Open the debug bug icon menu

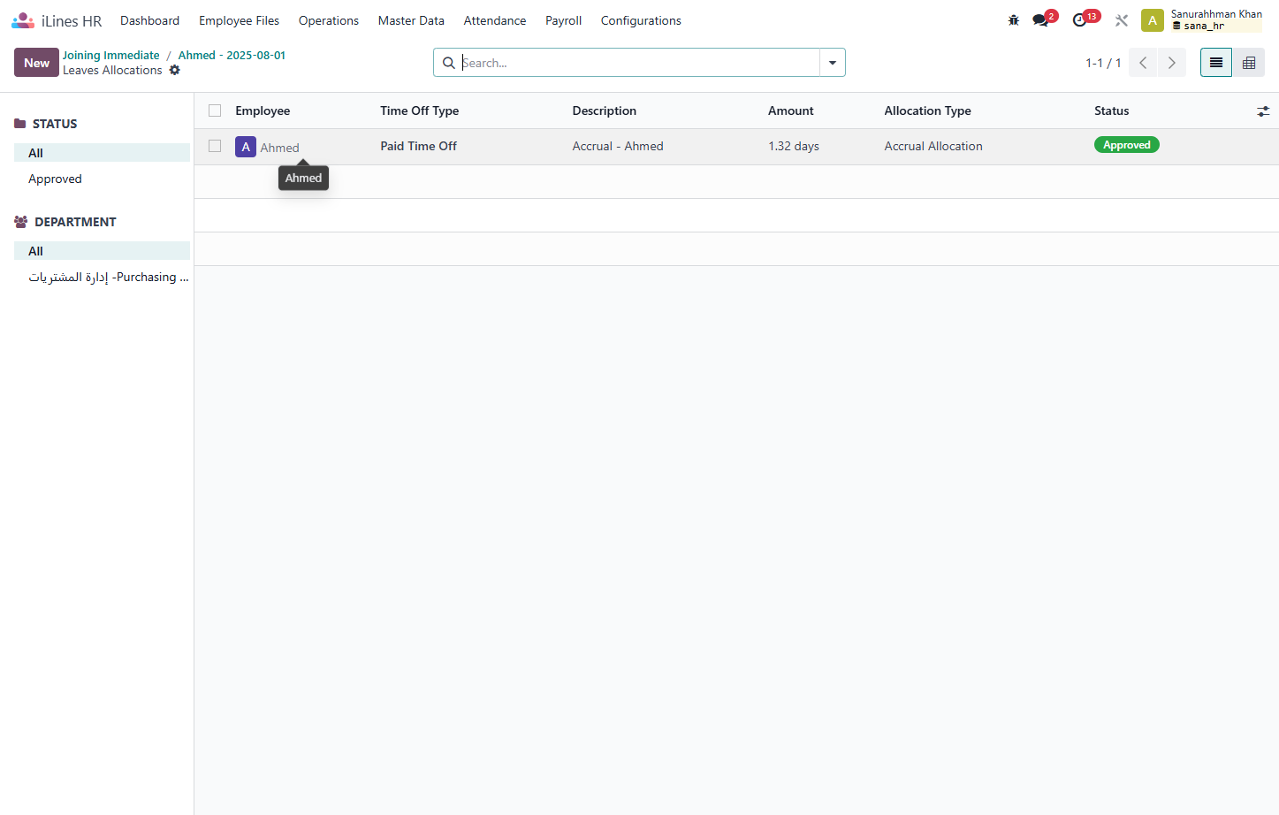[1014, 20]
